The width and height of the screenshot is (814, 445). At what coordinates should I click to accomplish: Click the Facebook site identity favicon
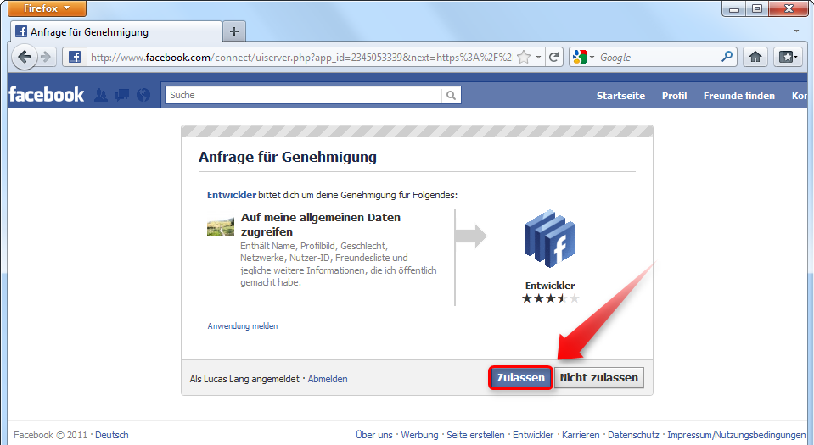[x=75, y=57]
